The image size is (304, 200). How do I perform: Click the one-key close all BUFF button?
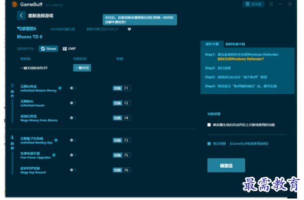coord(82,68)
